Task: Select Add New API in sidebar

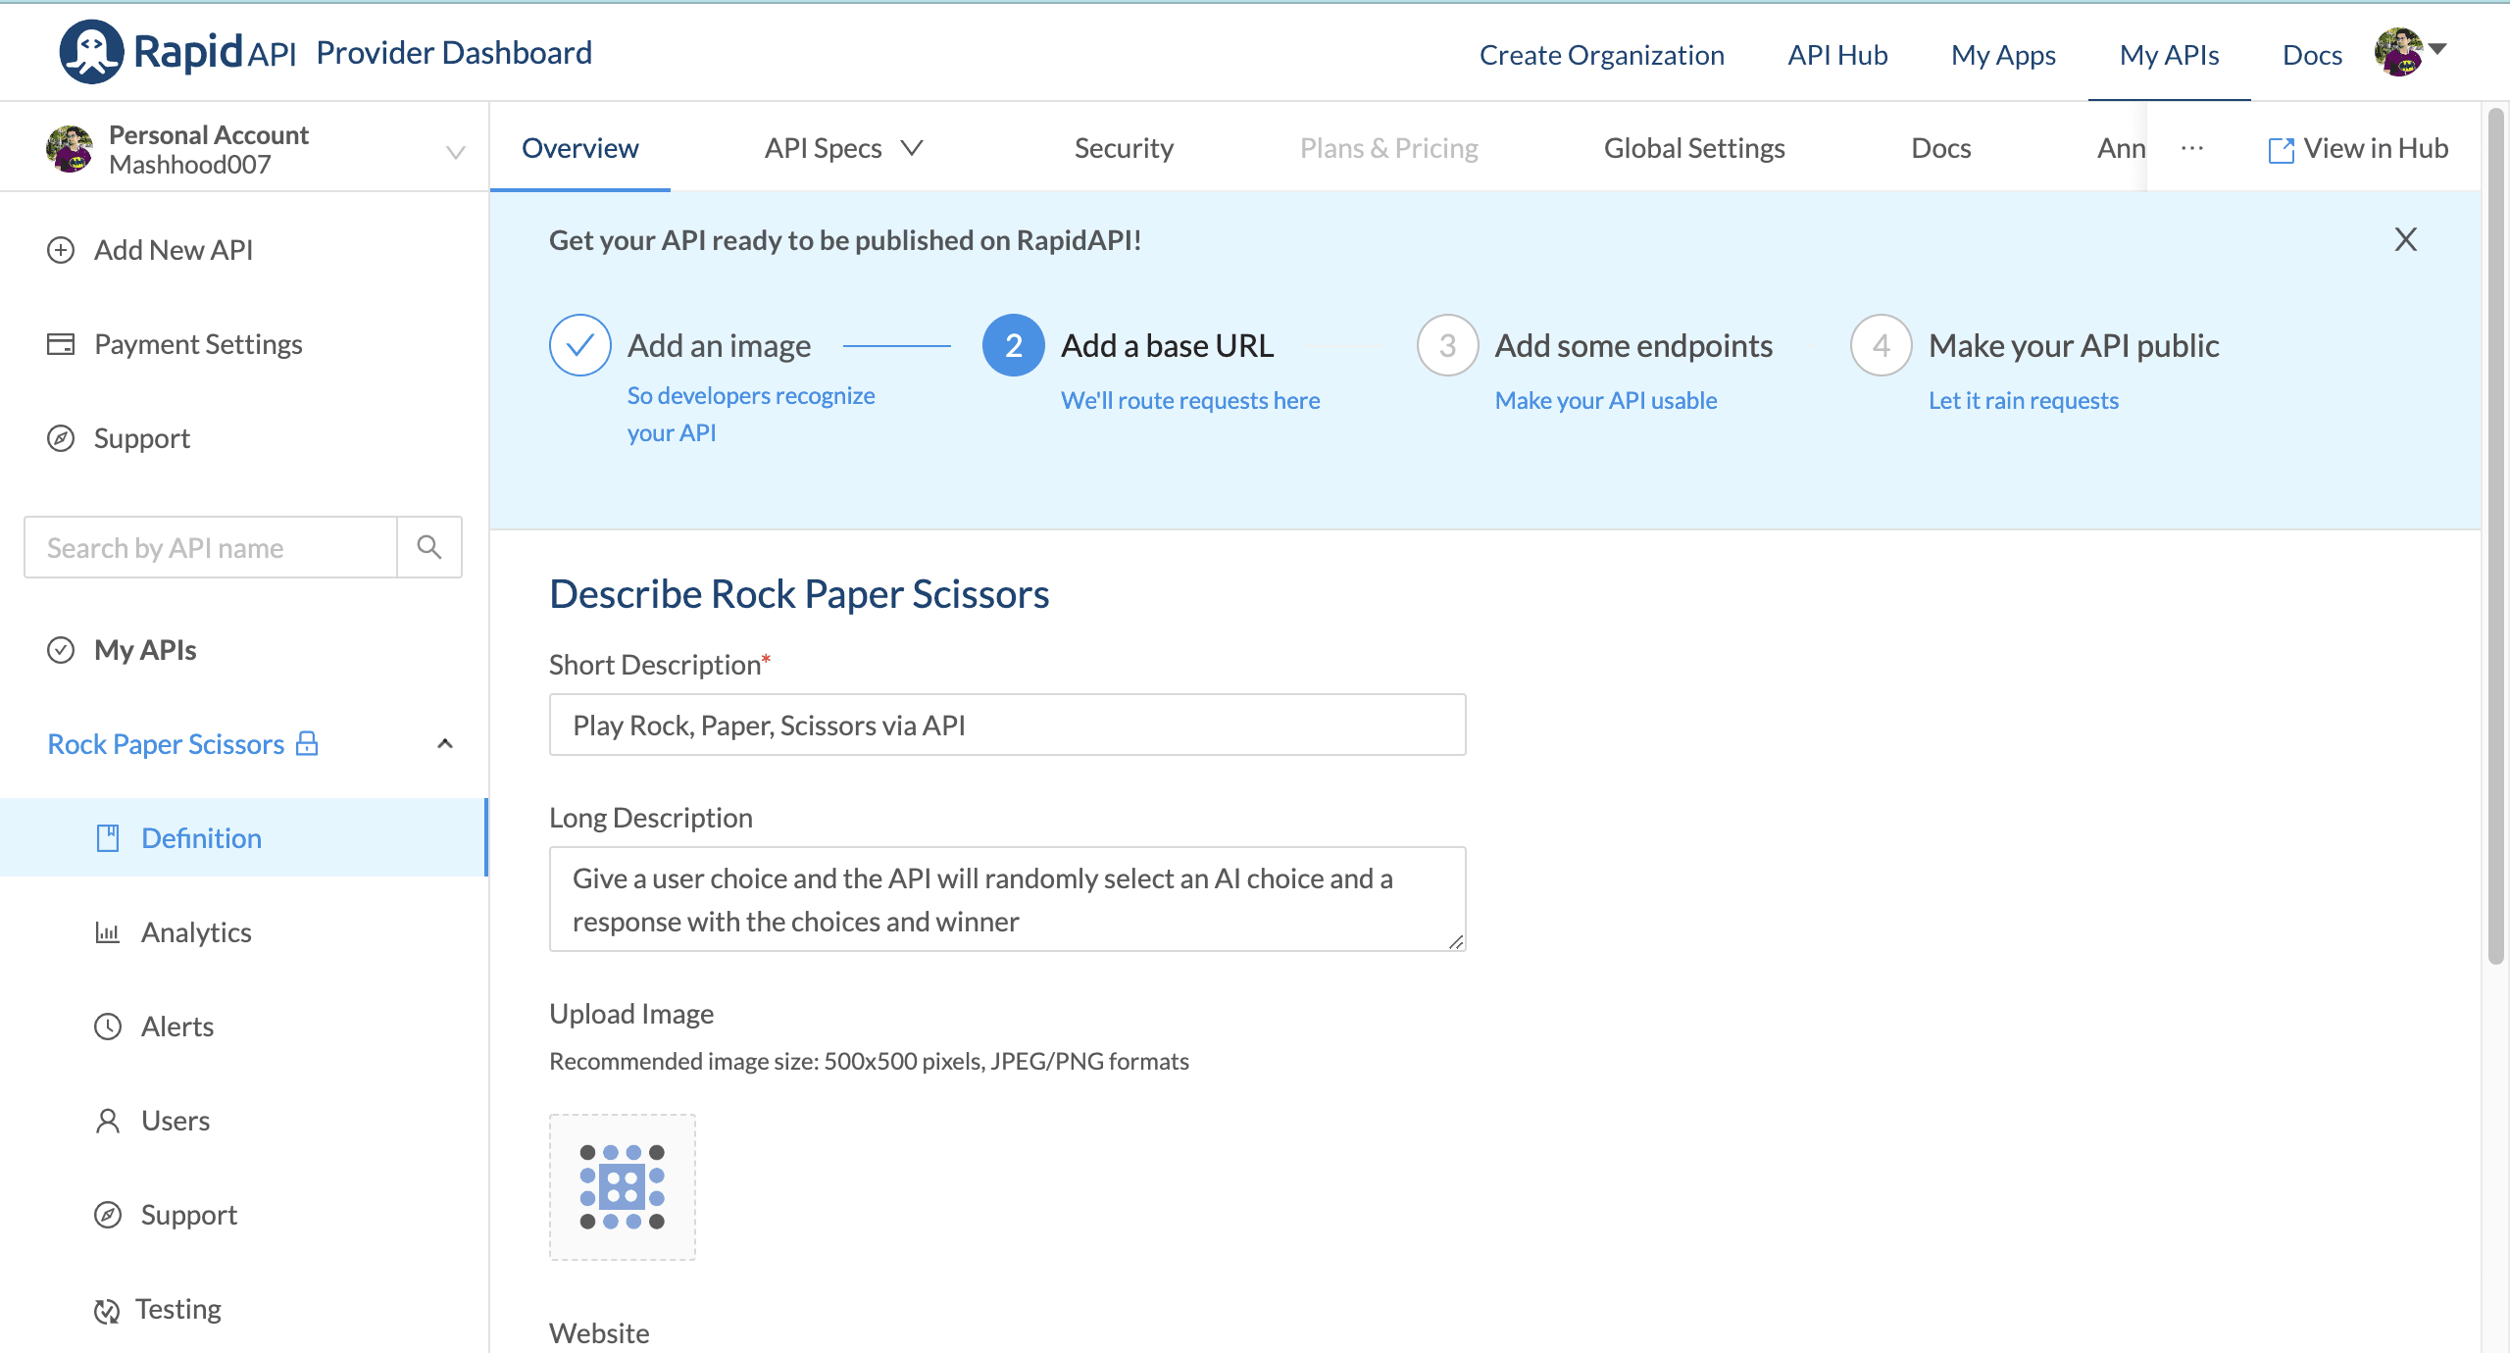Action: click(x=174, y=250)
